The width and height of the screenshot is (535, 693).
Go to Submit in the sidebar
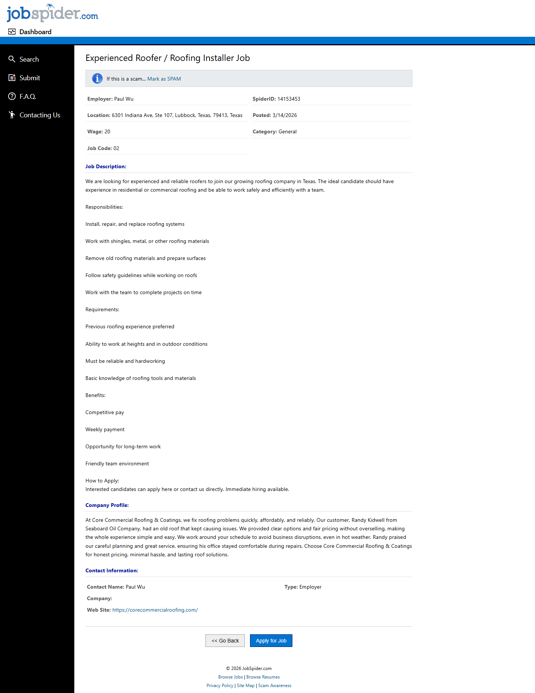pos(30,78)
